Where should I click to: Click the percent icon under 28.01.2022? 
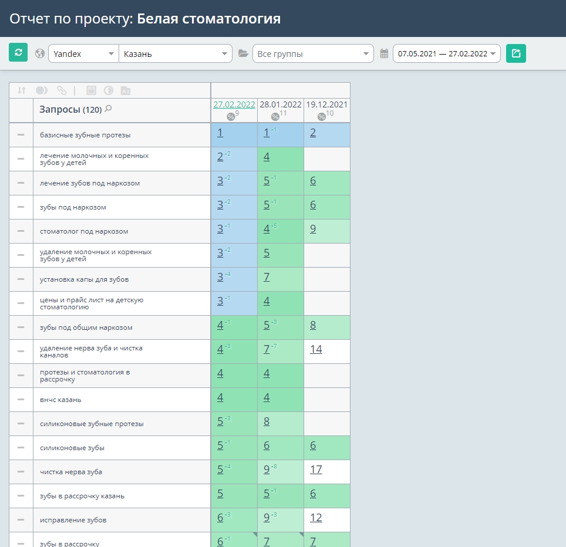pyautogui.click(x=275, y=117)
